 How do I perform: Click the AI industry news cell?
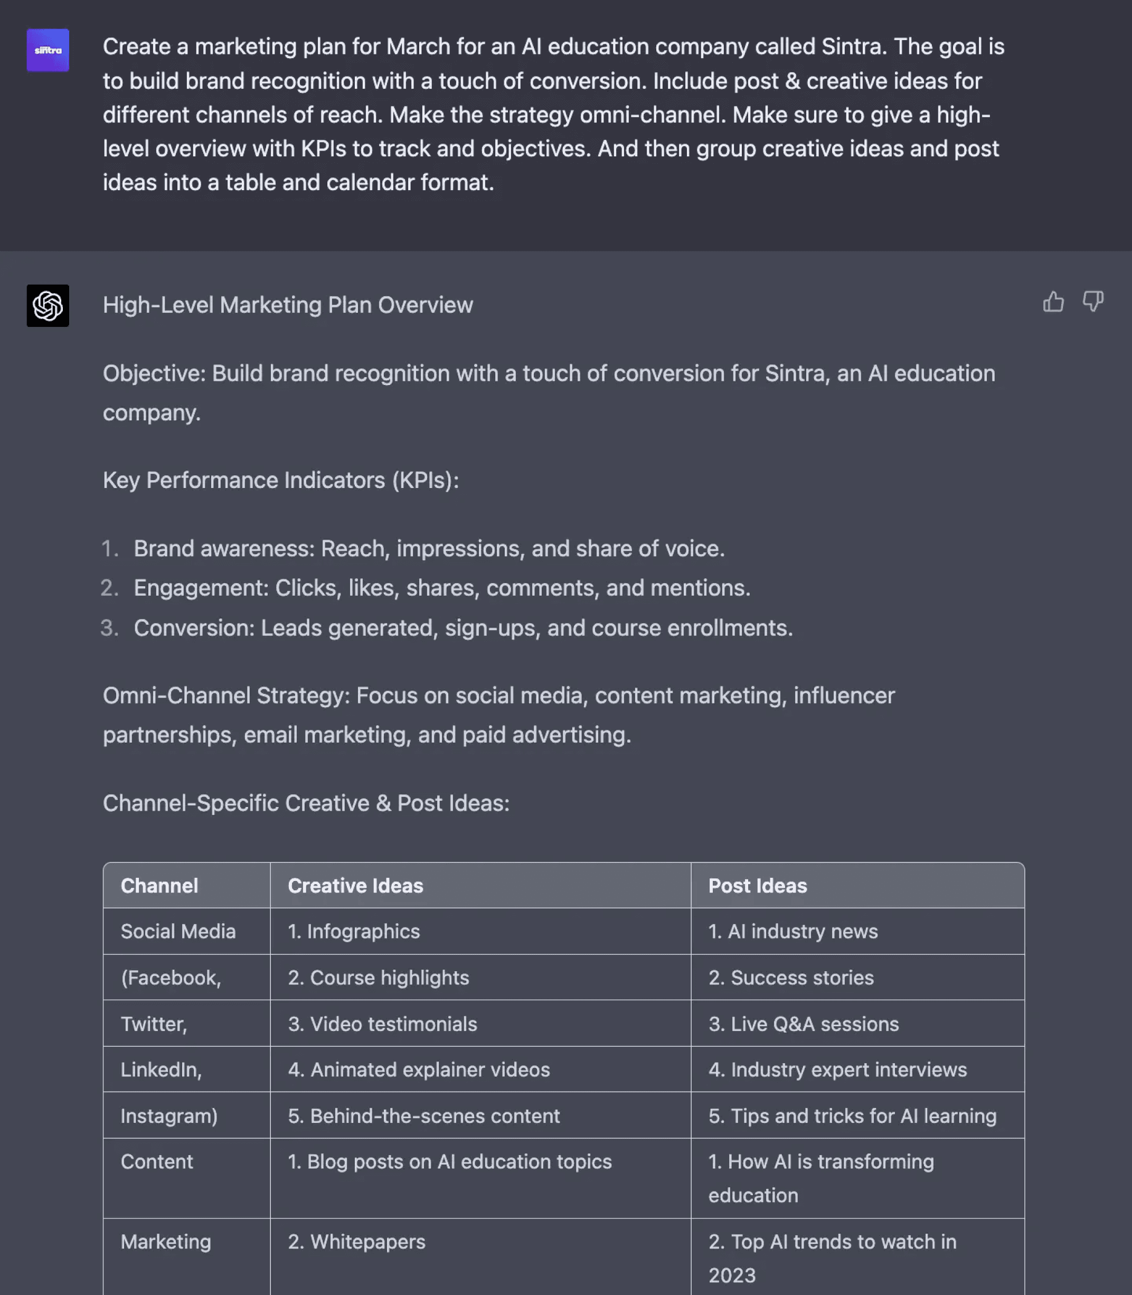tap(858, 931)
